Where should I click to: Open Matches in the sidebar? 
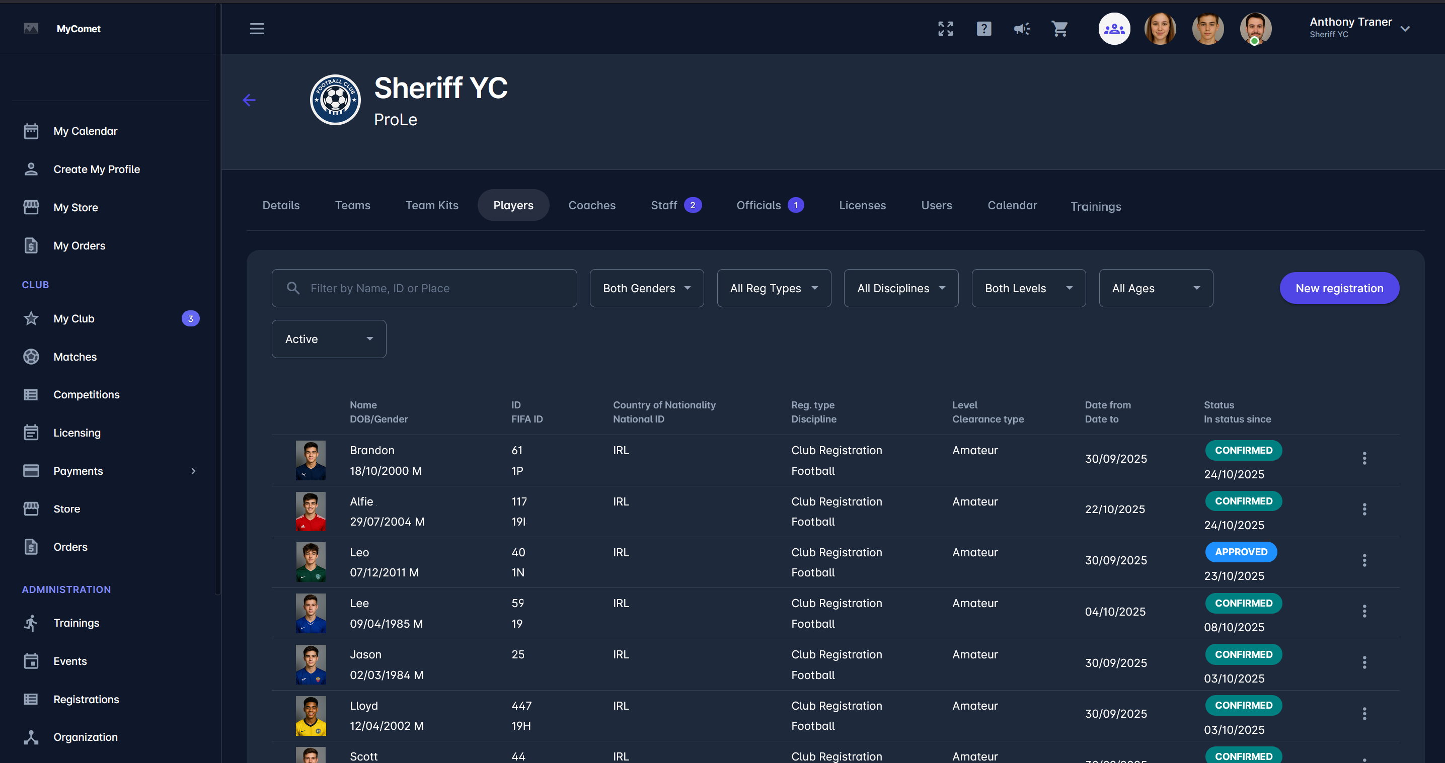click(74, 357)
